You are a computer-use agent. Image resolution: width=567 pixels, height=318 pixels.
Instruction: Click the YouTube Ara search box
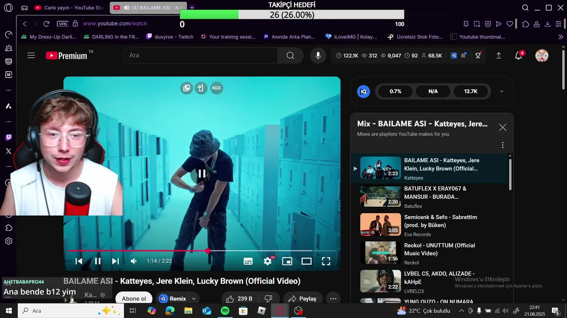[x=200, y=55]
